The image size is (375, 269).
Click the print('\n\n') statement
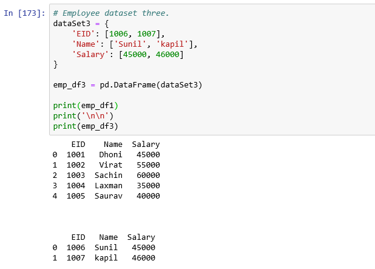click(83, 115)
